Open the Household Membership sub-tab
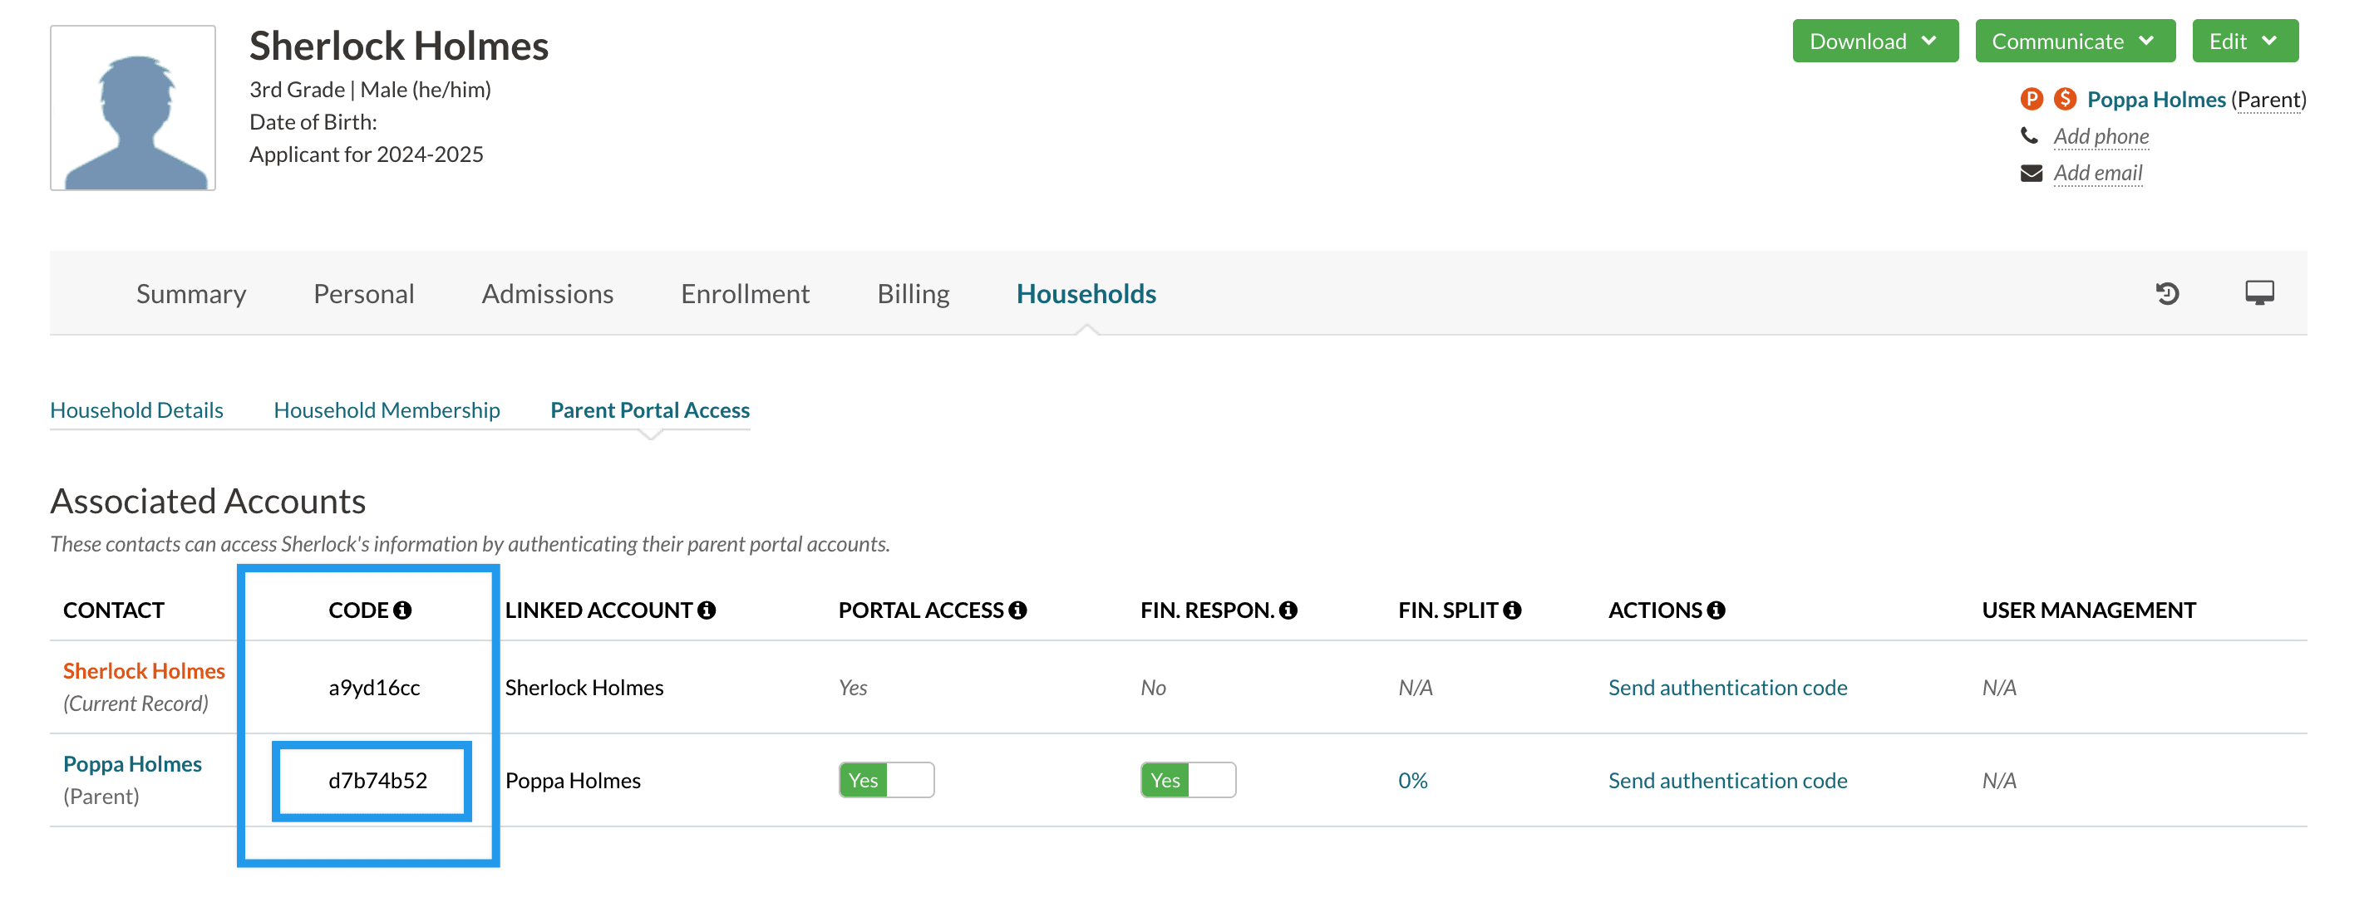This screenshot has width=2374, height=907. pos(387,410)
